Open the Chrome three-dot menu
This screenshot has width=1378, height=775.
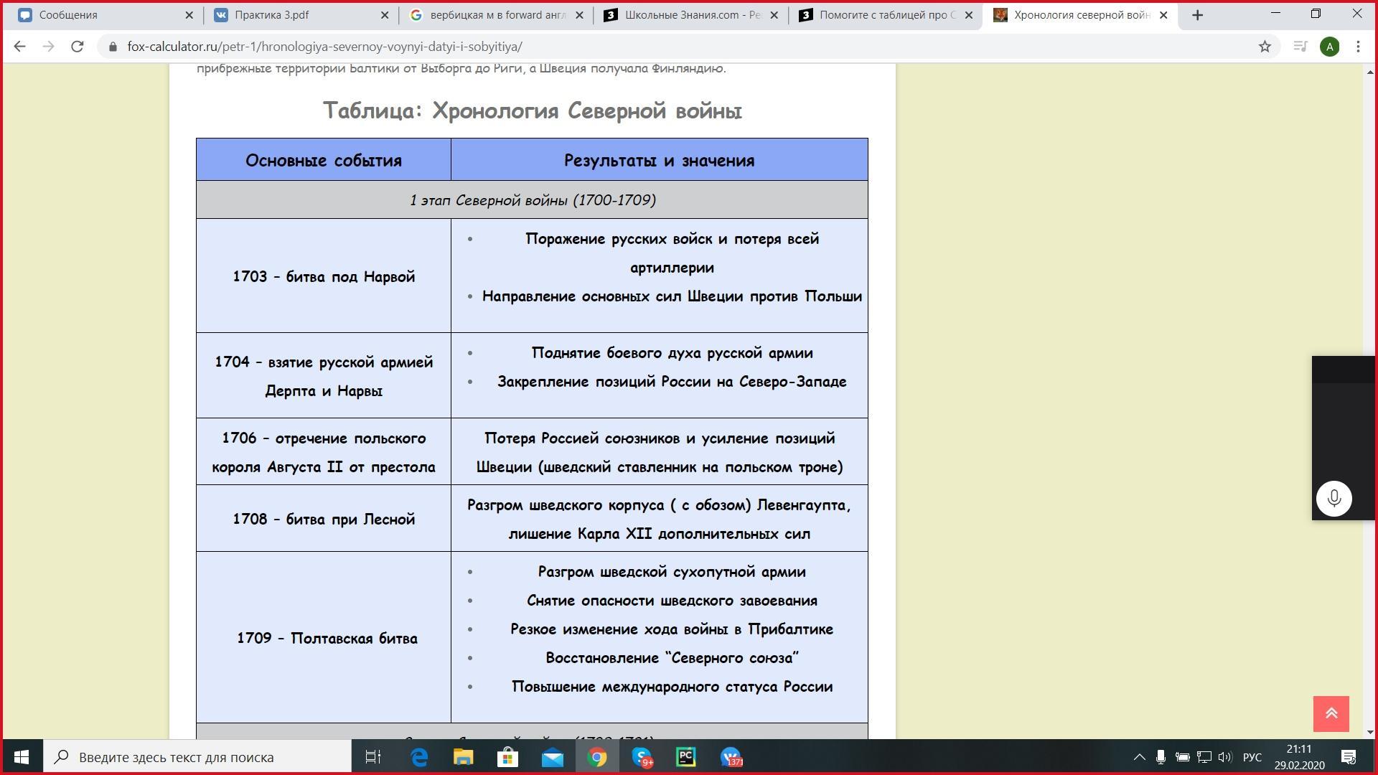[x=1358, y=47]
